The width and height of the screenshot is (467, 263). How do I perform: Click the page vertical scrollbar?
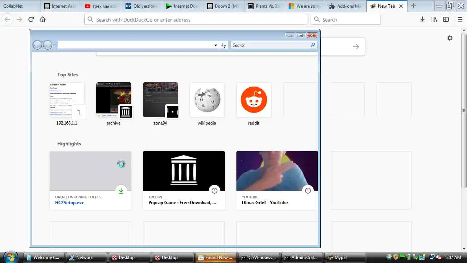pos(464,110)
